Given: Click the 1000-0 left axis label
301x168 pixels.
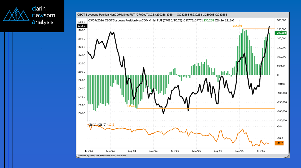Looking at the screenshot, I should [x=81, y=113].
